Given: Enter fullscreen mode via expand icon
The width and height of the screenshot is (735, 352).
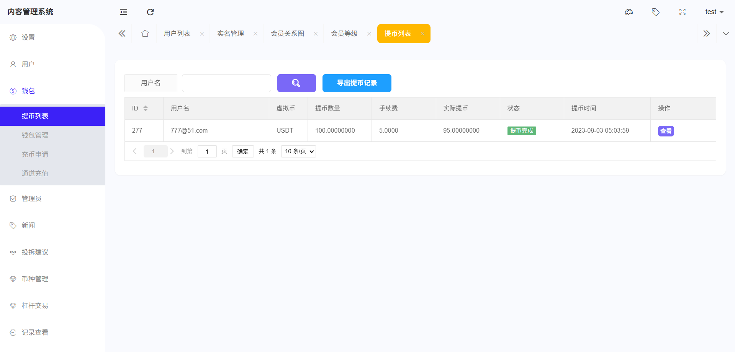Looking at the screenshot, I should 682,12.
